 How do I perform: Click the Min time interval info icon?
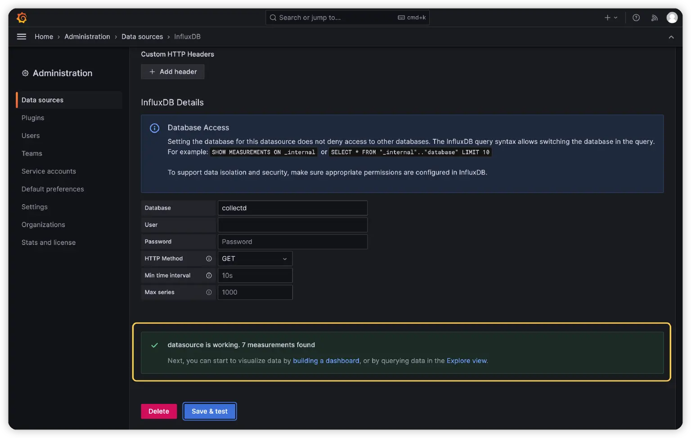209,275
